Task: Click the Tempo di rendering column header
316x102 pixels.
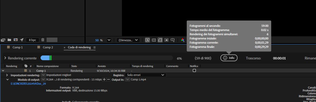Action: point(142,66)
